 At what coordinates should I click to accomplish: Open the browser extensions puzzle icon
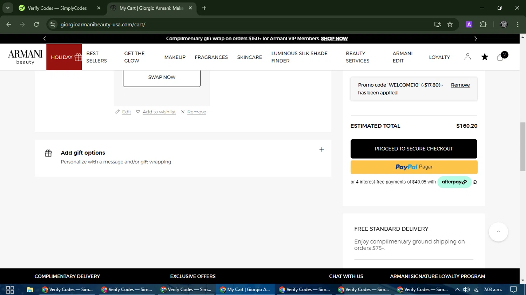tap(483, 24)
